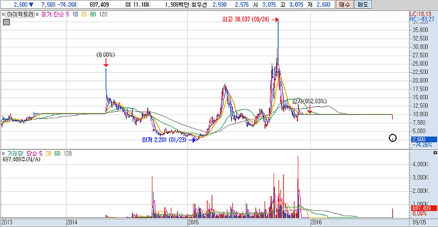This screenshot has height=227, width=438.
Task: Select the volume 120-day average legend
Action: [68, 154]
